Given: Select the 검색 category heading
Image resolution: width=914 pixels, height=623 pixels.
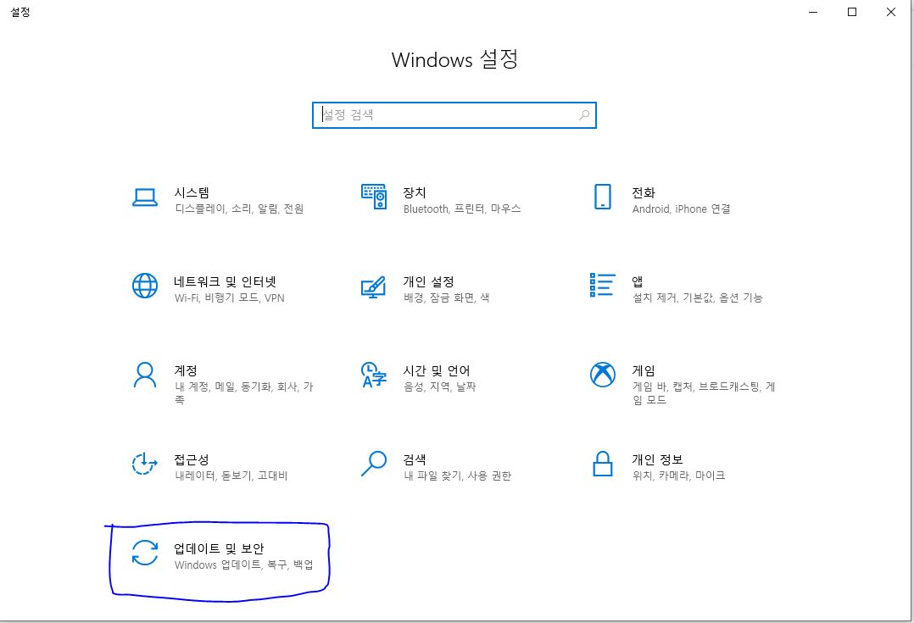Looking at the screenshot, I should point(415,459).
